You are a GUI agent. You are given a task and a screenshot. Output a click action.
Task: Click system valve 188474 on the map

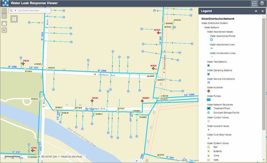pyautogui.click(x=155, y=81)
